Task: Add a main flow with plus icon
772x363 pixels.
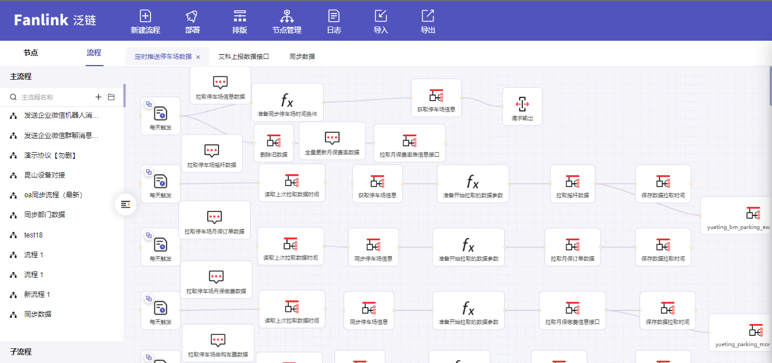Action: point(98,97)
